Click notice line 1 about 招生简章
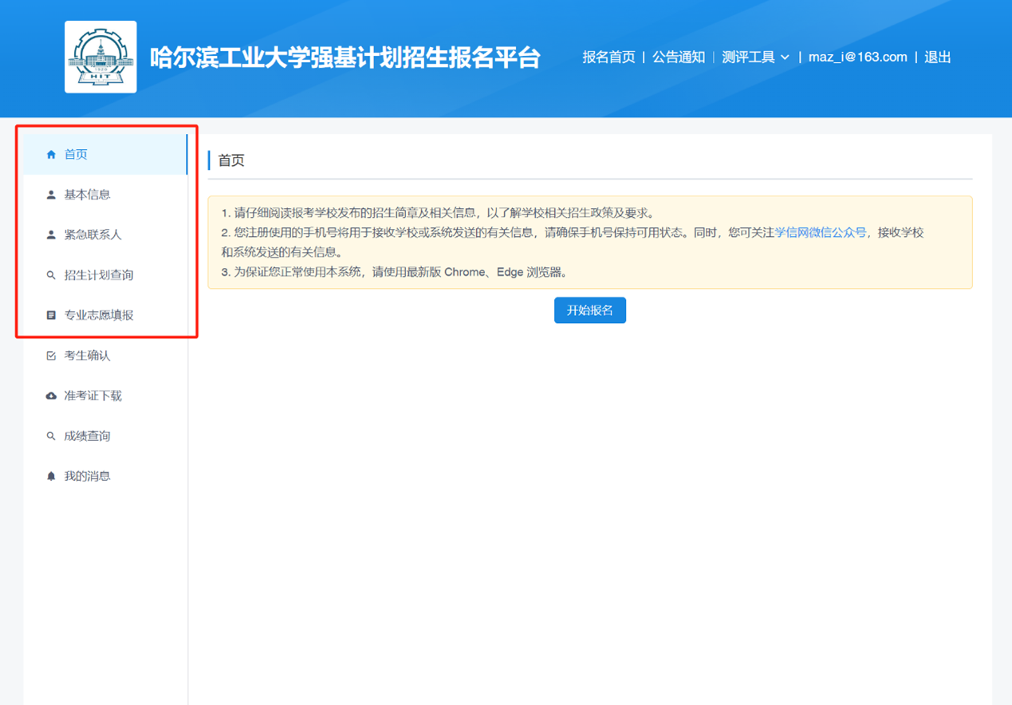 438,213
